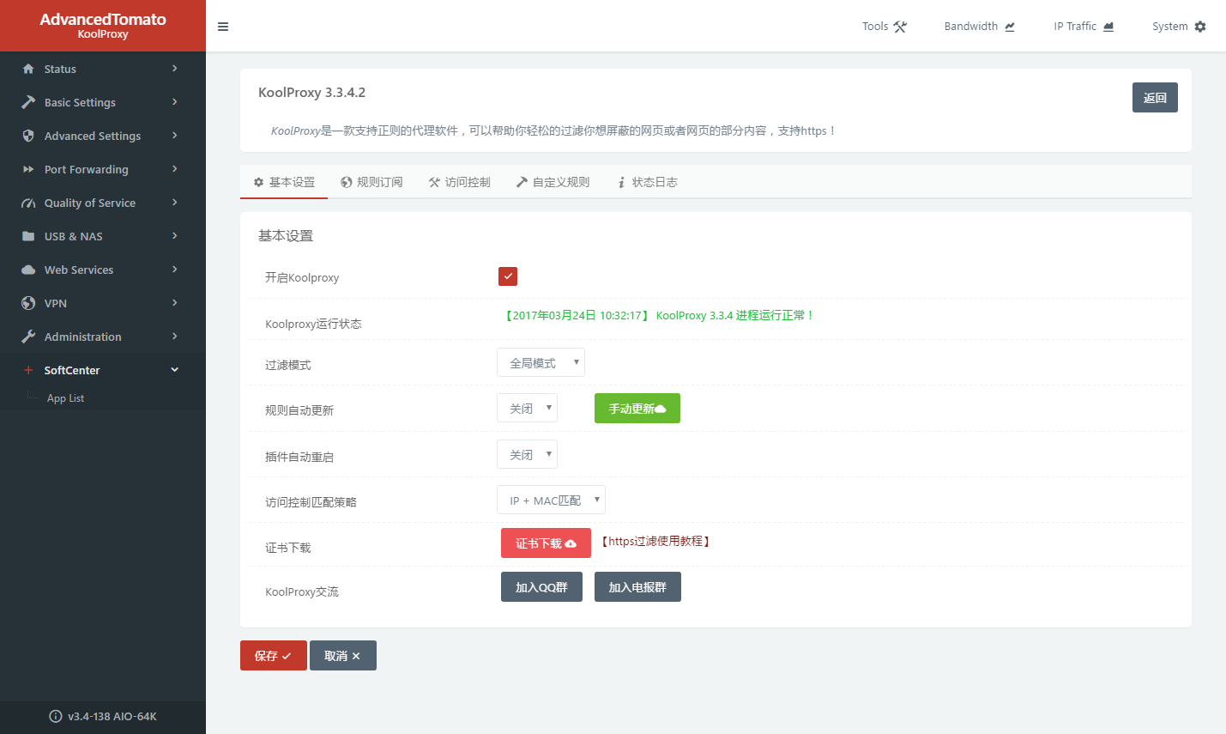Switch to the 规则订阅 tab
Image resolution: width=1226 pixels, height=734 pixels.
point(371,182)
